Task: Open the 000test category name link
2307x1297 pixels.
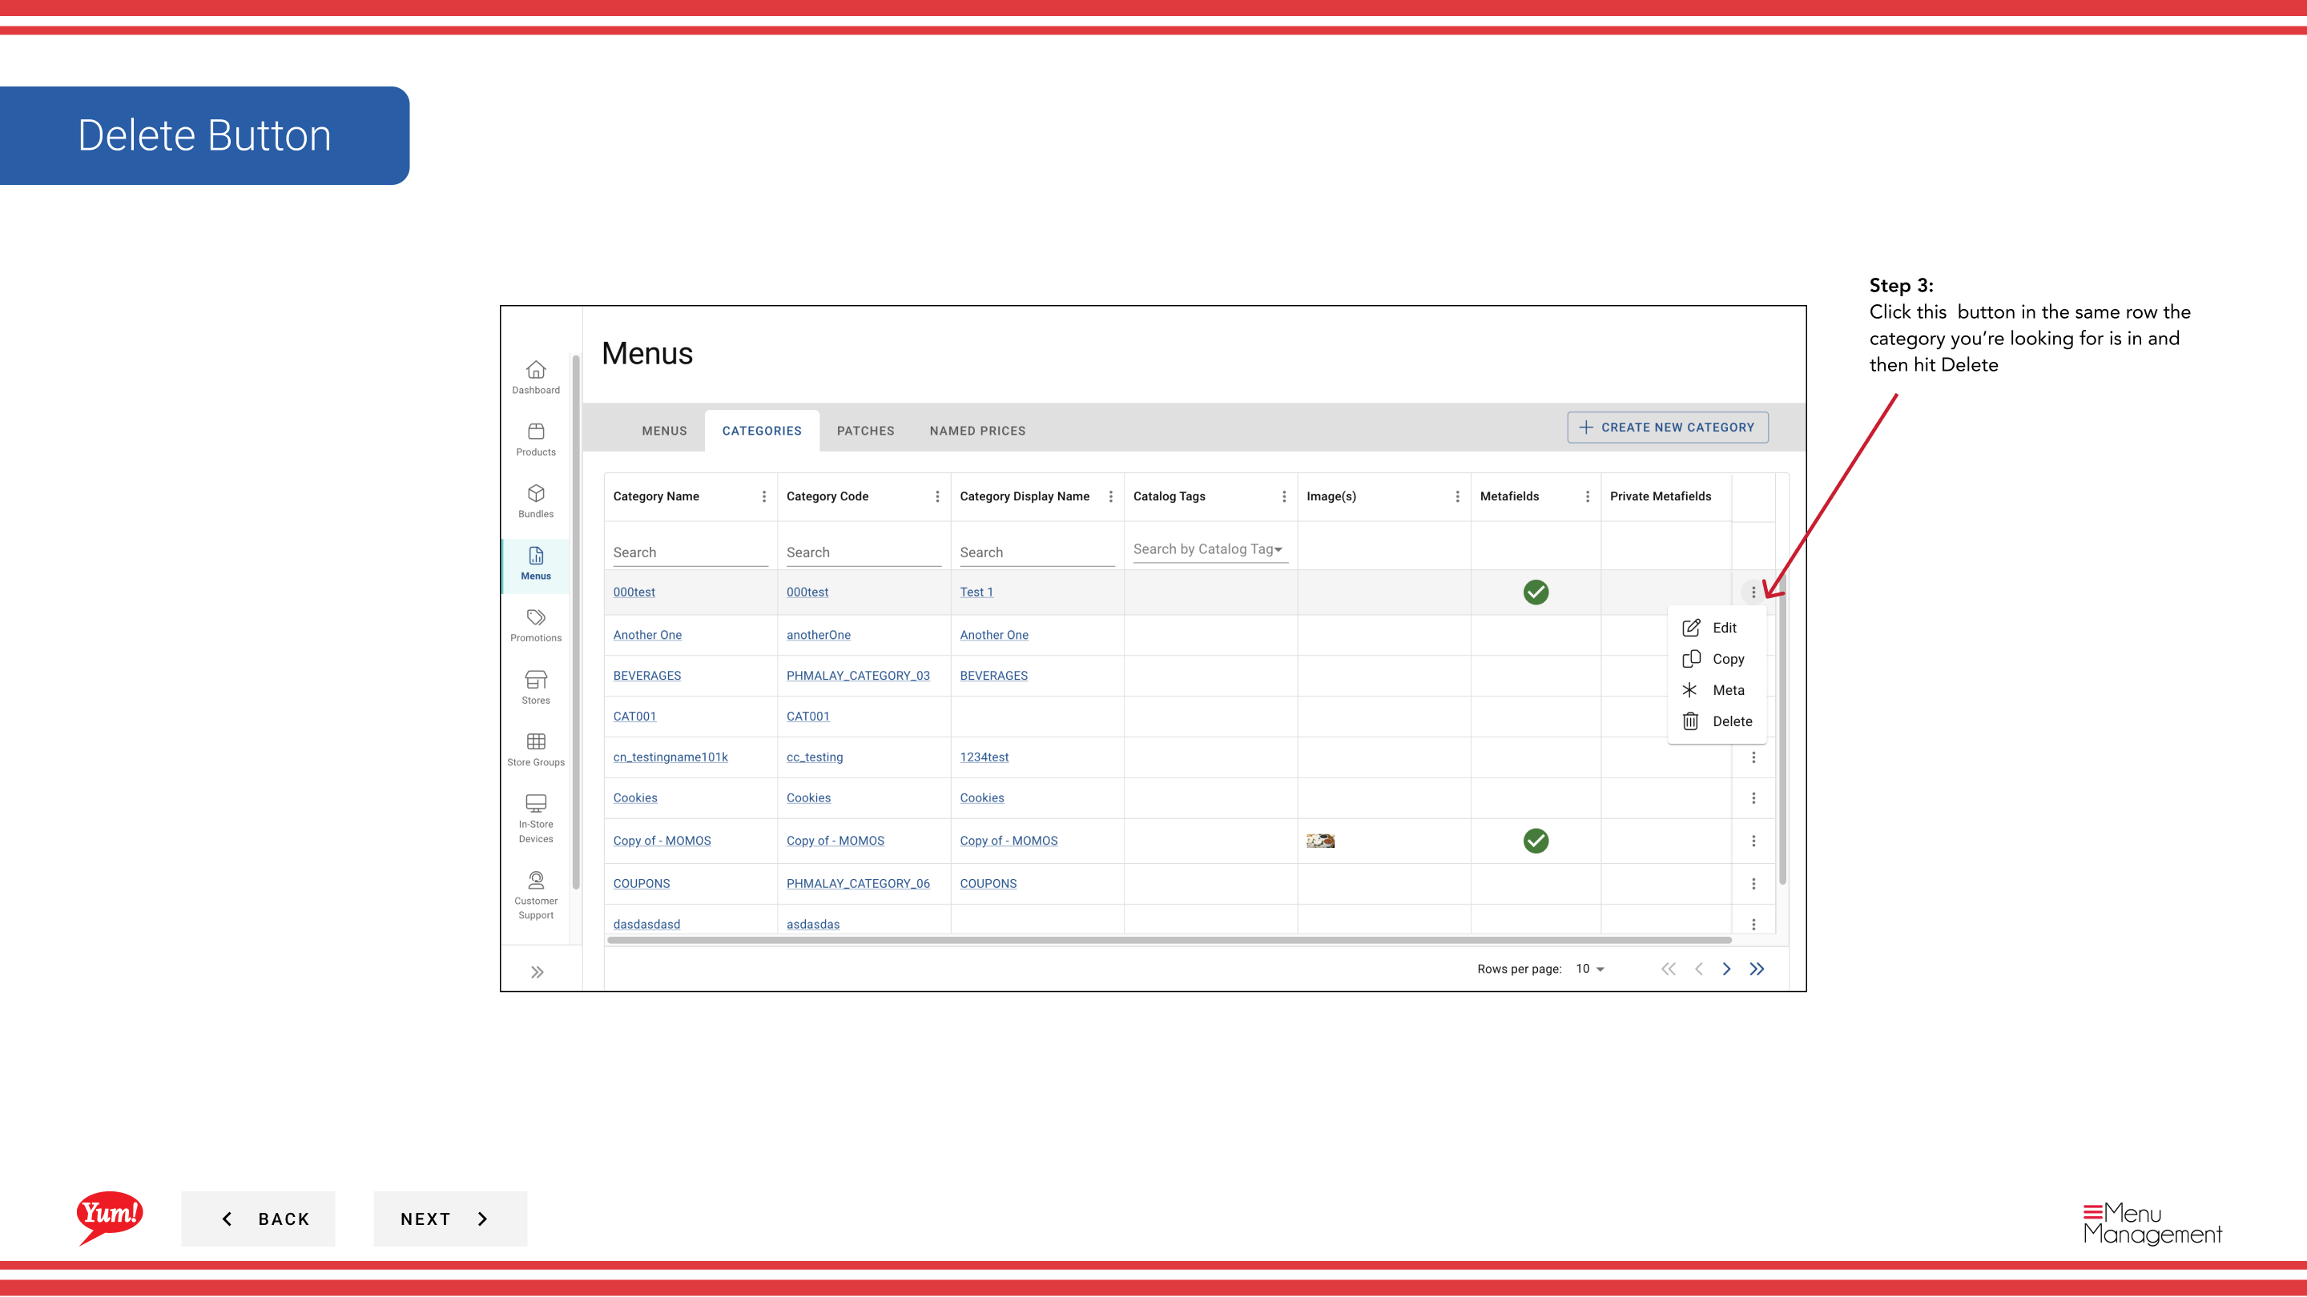Action: [633, 592]
